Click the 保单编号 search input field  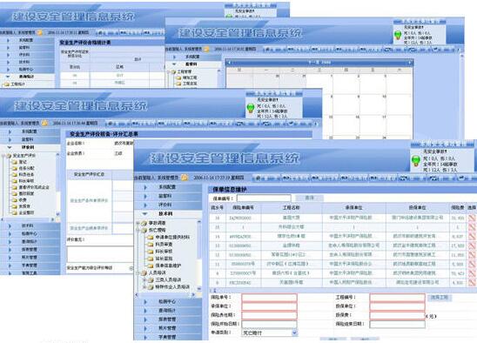tap(264, 198)
